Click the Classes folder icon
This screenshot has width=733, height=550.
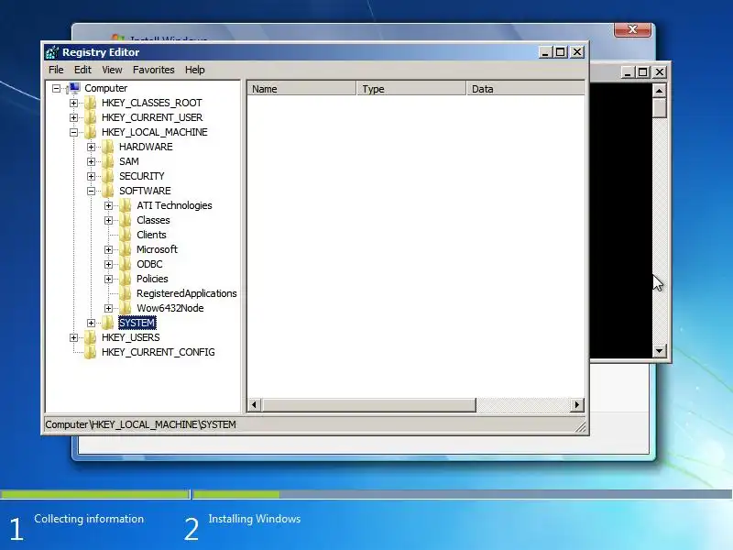126,220
